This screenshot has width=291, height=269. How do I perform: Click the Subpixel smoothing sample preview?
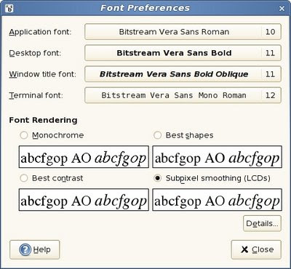[217, 200]
